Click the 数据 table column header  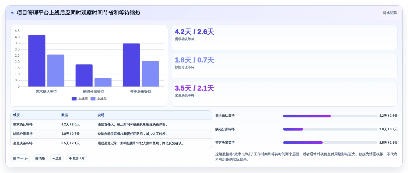[x=65, y=115]
